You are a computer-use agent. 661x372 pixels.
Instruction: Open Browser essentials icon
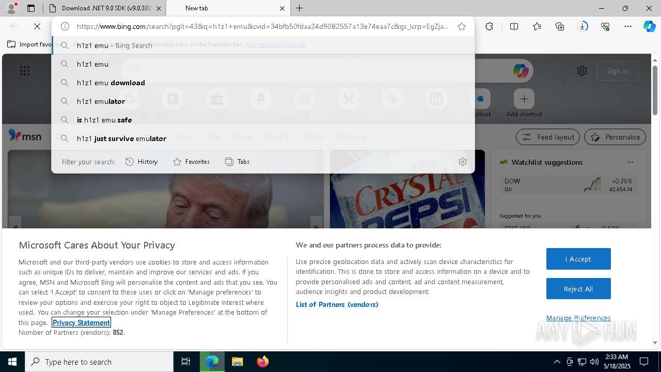pyautogui.click(x=605, y=26)
